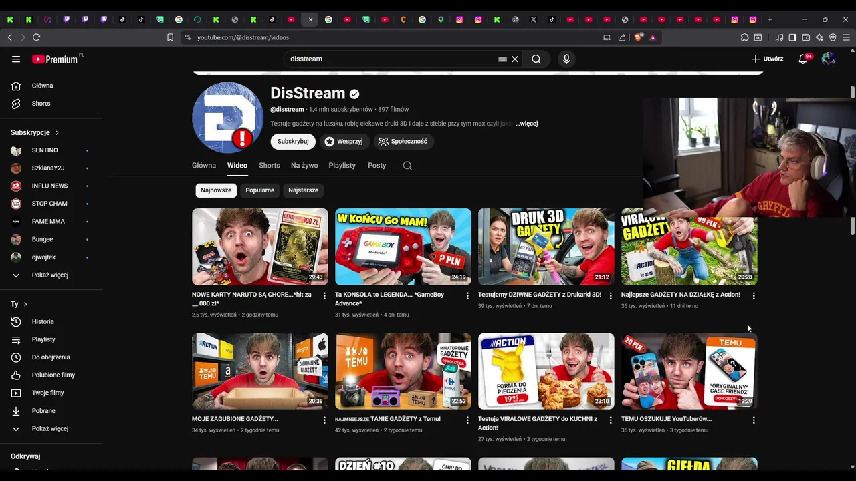Viewport: 856px width, 481px height.
Task: Expand the Ty list with Pokaż więcej
Action: (51, 428)
